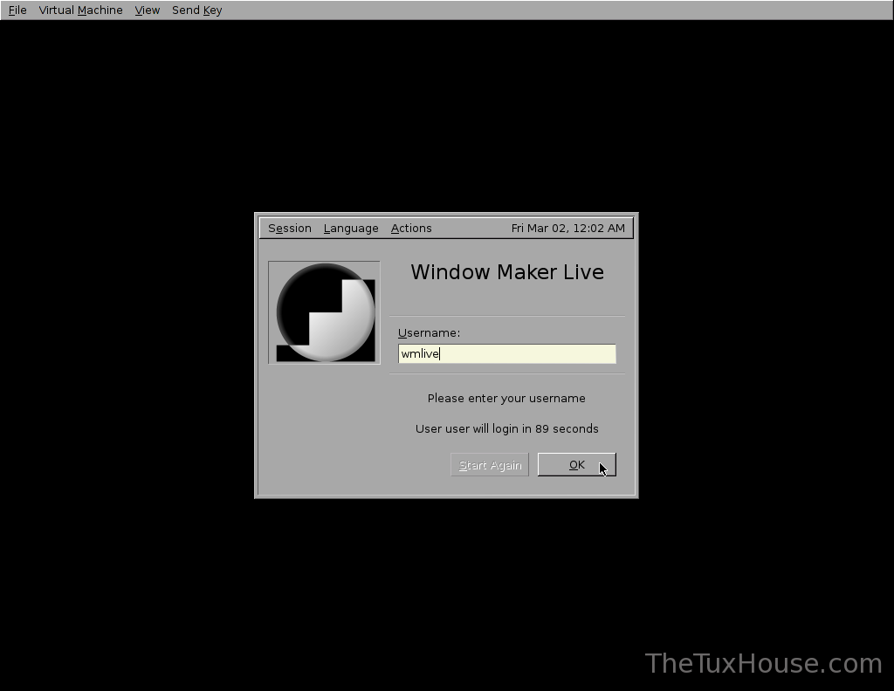Open the Language menu in login dialog

coord(351,229)
